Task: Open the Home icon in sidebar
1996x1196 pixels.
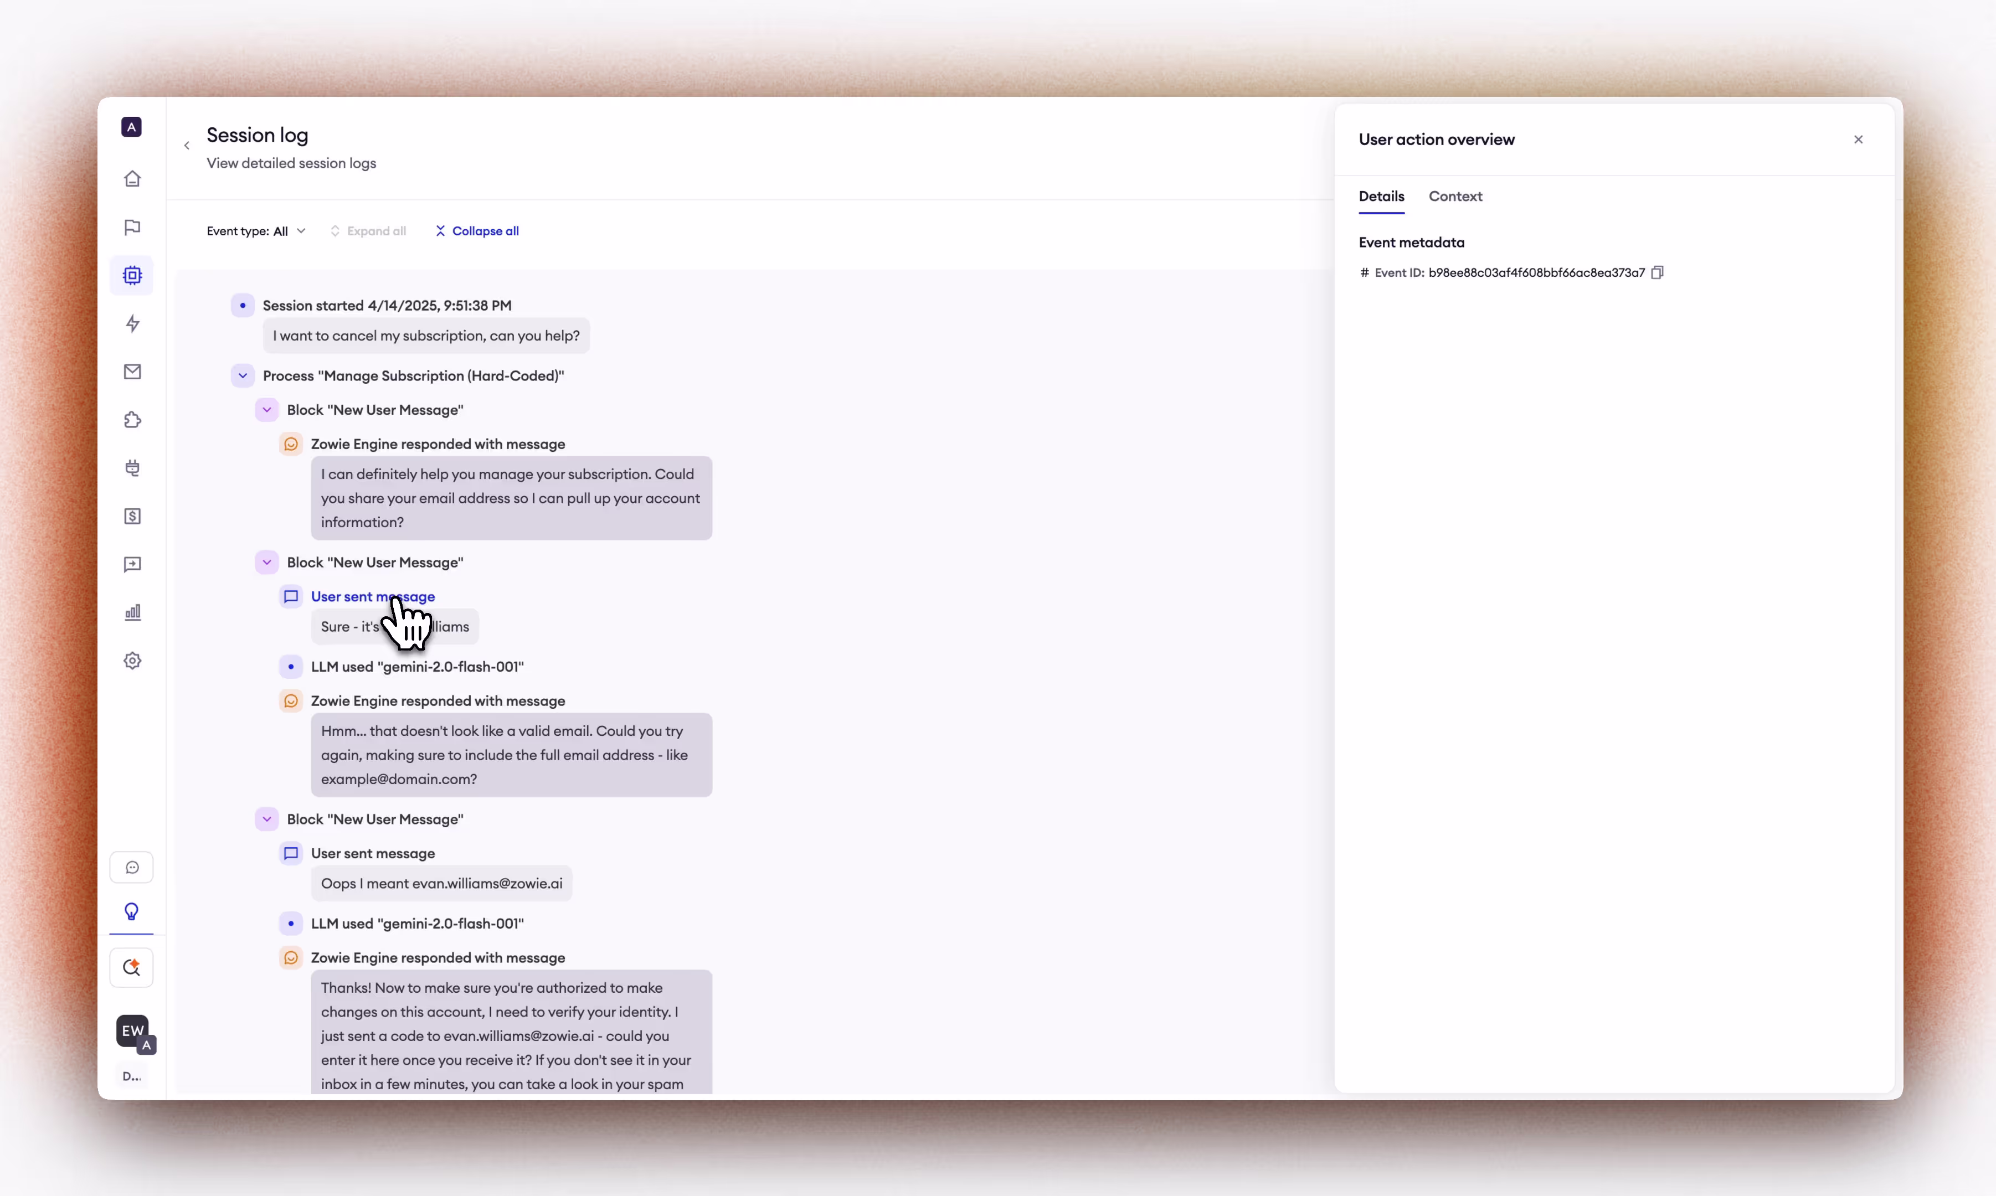Action: point(132,179)
